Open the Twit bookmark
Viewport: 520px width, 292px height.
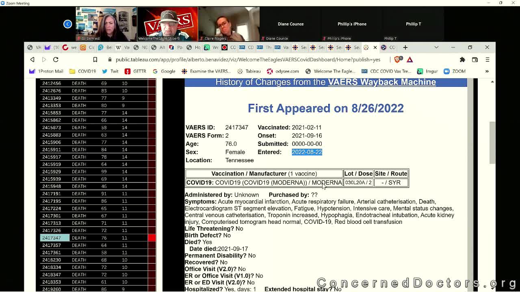click(x=110, y=71)
